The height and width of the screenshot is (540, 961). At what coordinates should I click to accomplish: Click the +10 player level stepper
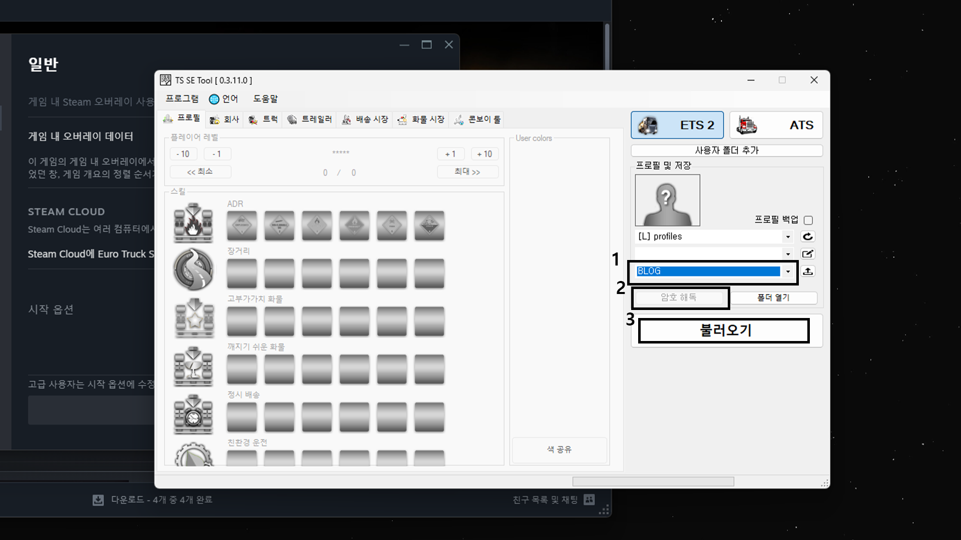pyautogui.click(x=484, y=154)
